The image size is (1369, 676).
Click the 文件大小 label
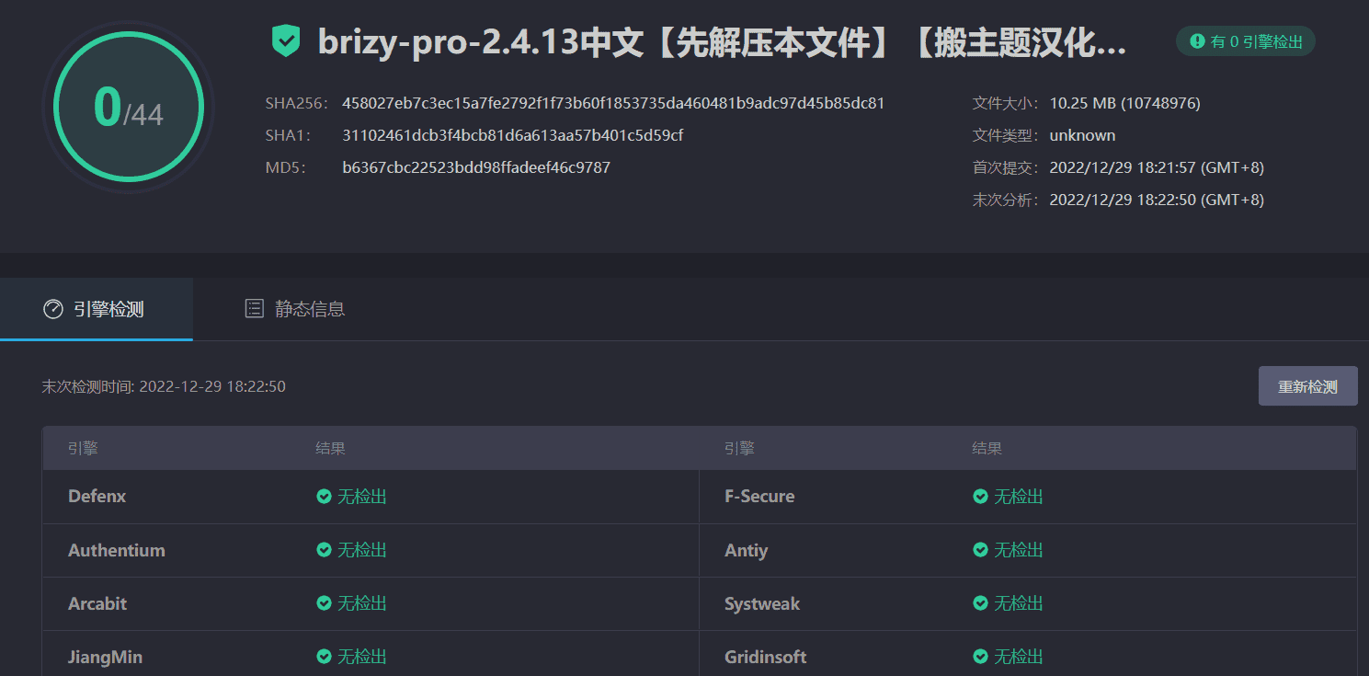point(1006,103)
